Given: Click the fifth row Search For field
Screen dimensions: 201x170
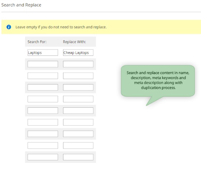Looking at the screenshot, I should [43, 99].
